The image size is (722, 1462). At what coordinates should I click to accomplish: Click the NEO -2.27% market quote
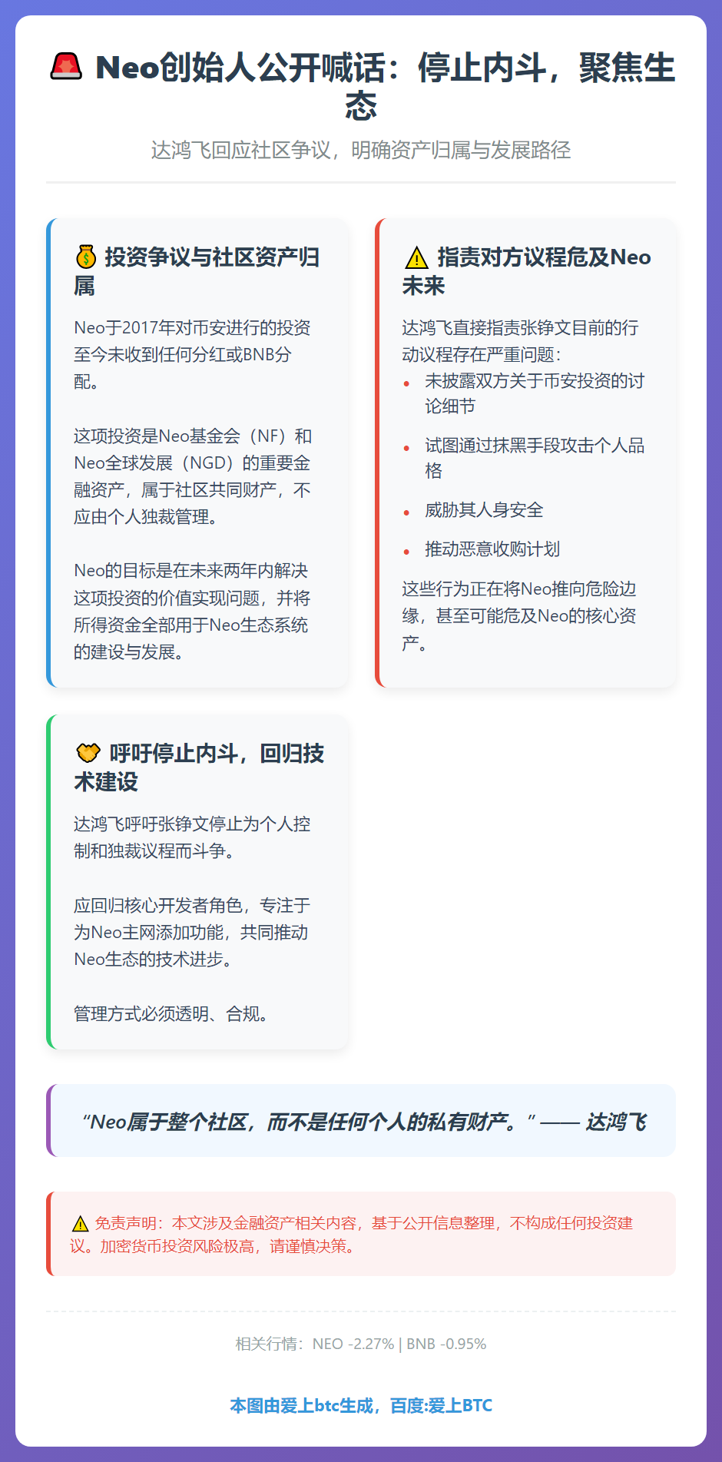tap(353, 1344)
